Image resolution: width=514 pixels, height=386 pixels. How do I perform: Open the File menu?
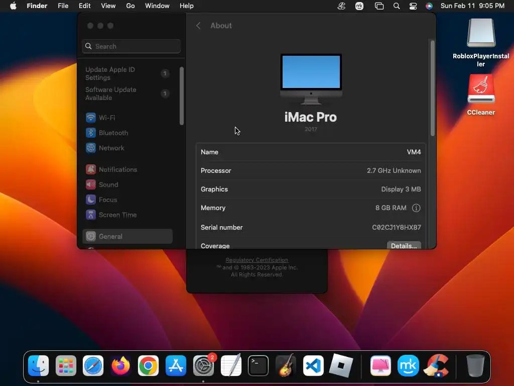tap(63, 6)
